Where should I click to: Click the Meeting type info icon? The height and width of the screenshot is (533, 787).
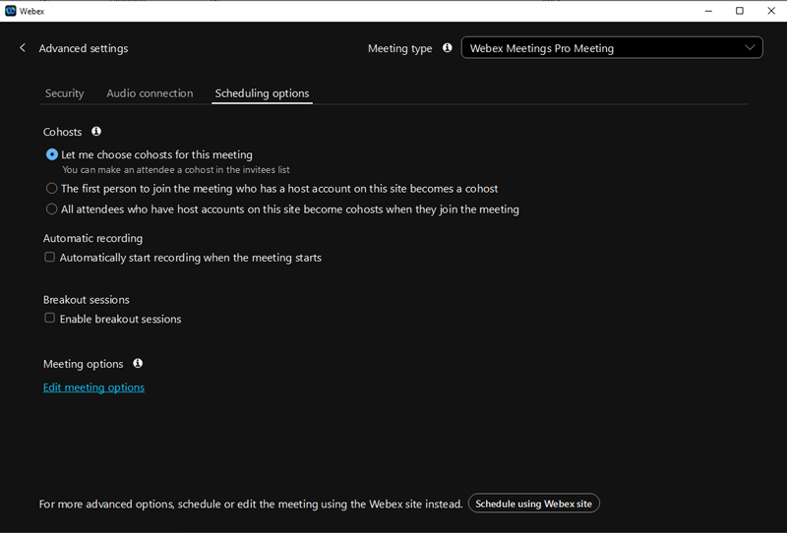(x=447, y=47)
